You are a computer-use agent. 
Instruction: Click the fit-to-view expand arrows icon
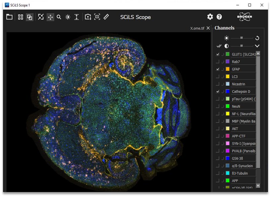41,17
